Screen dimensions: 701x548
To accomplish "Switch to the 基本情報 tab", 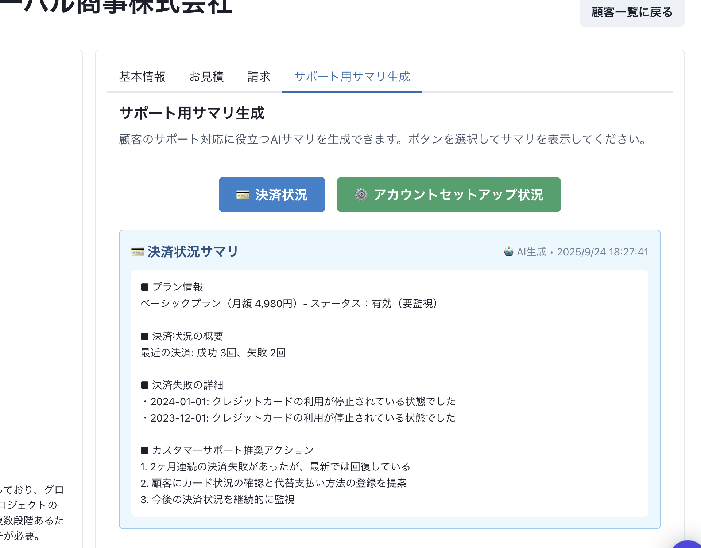I will [142, 77].
